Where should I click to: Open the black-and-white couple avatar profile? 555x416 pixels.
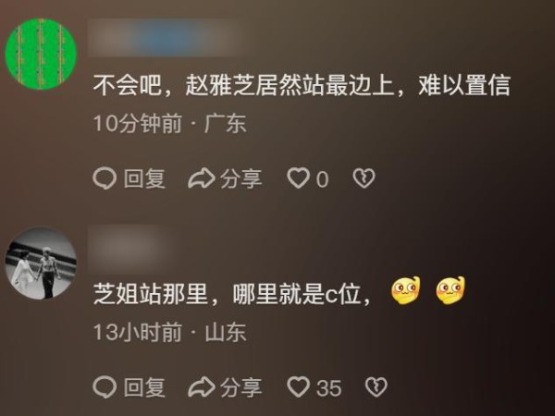coord(41,263)
